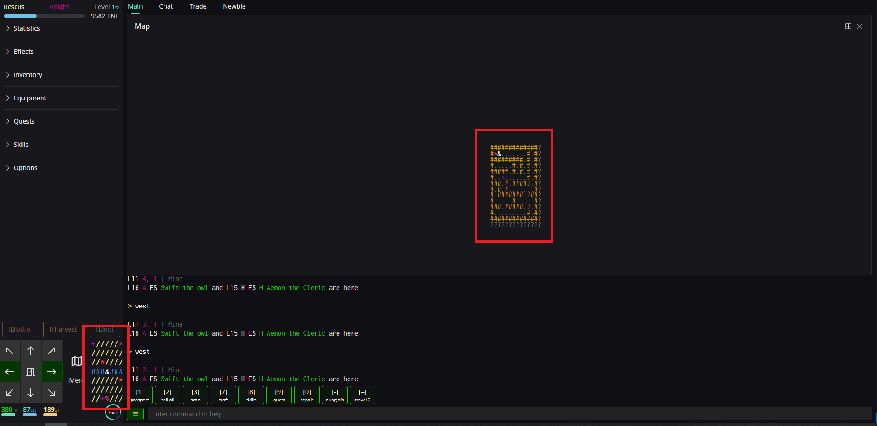This screenshot has width=877, height=426.
Task: Click the command input field
Action: point(320,414)
